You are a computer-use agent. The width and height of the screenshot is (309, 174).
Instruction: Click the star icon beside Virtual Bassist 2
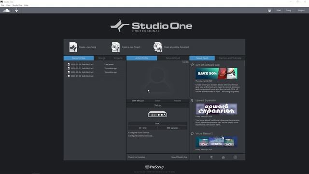click(192, 133)
